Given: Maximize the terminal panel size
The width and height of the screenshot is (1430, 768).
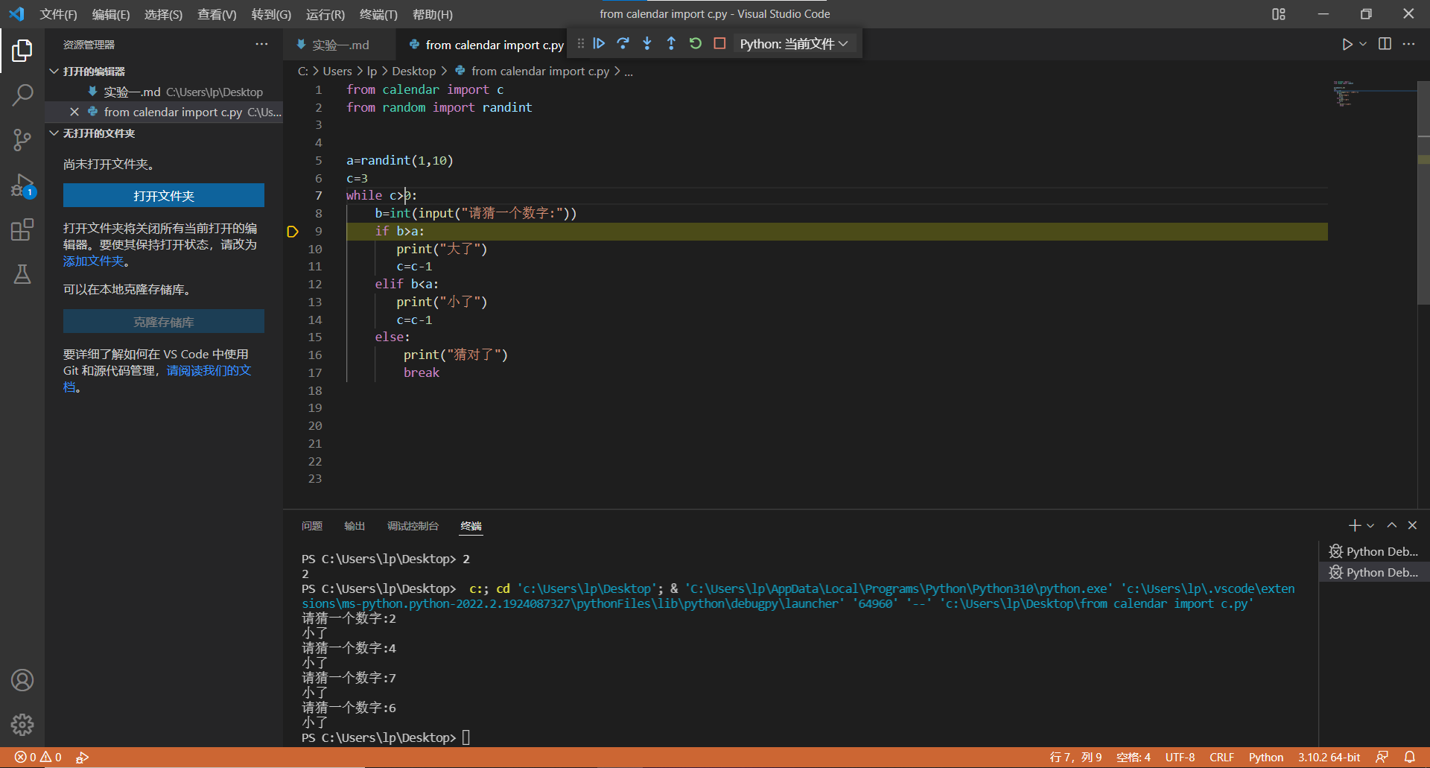Looking at the screenshot, I should pyautogui.click(x=1391, y=525).
